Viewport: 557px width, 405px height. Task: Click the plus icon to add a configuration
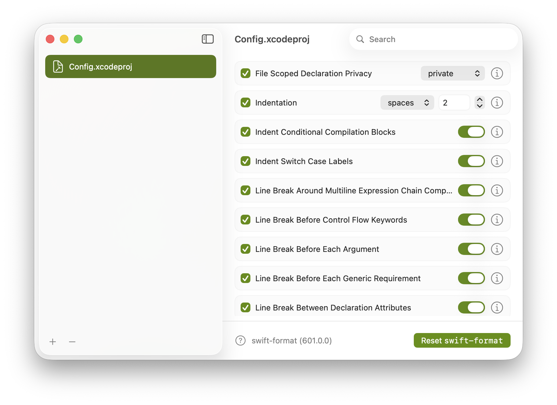[x=53, y=342]
